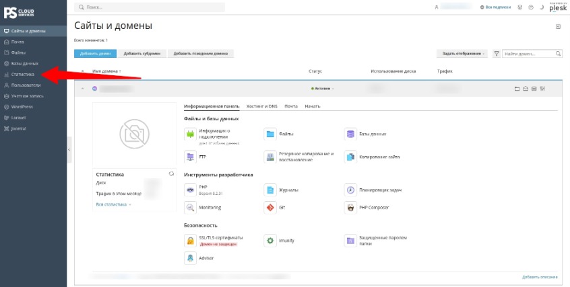Open the help question mark icon

point(531,7)
